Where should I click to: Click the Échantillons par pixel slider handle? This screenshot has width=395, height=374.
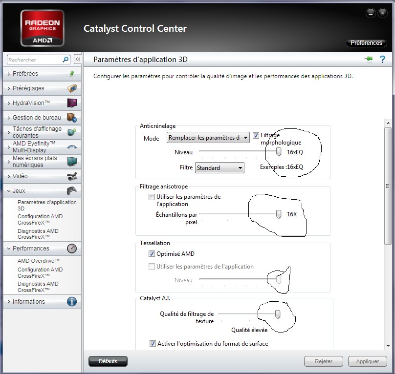tap(279, 214)
